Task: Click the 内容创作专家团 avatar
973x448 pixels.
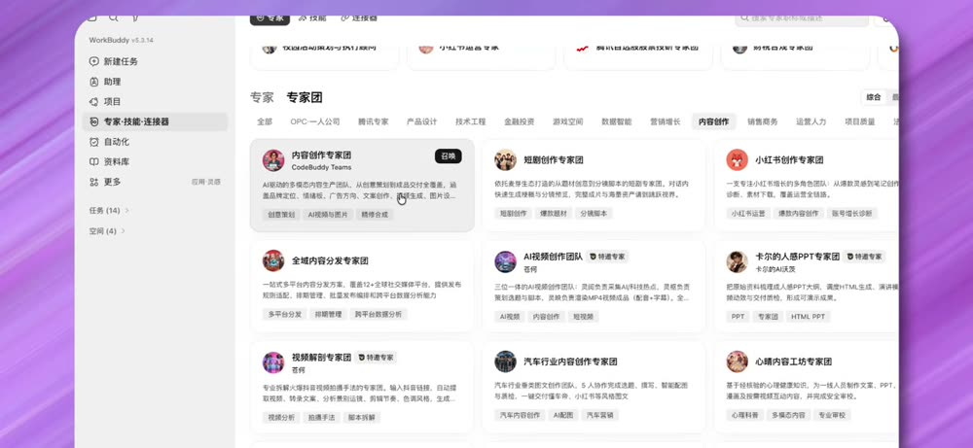Action: 273,160
